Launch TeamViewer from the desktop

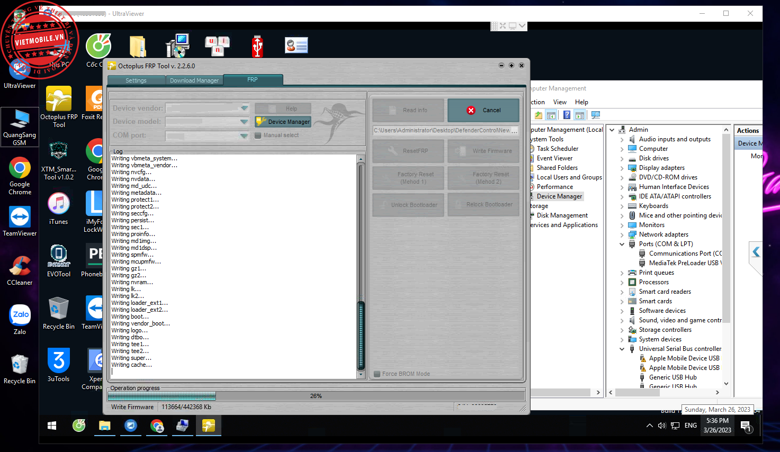coord(20,221)
